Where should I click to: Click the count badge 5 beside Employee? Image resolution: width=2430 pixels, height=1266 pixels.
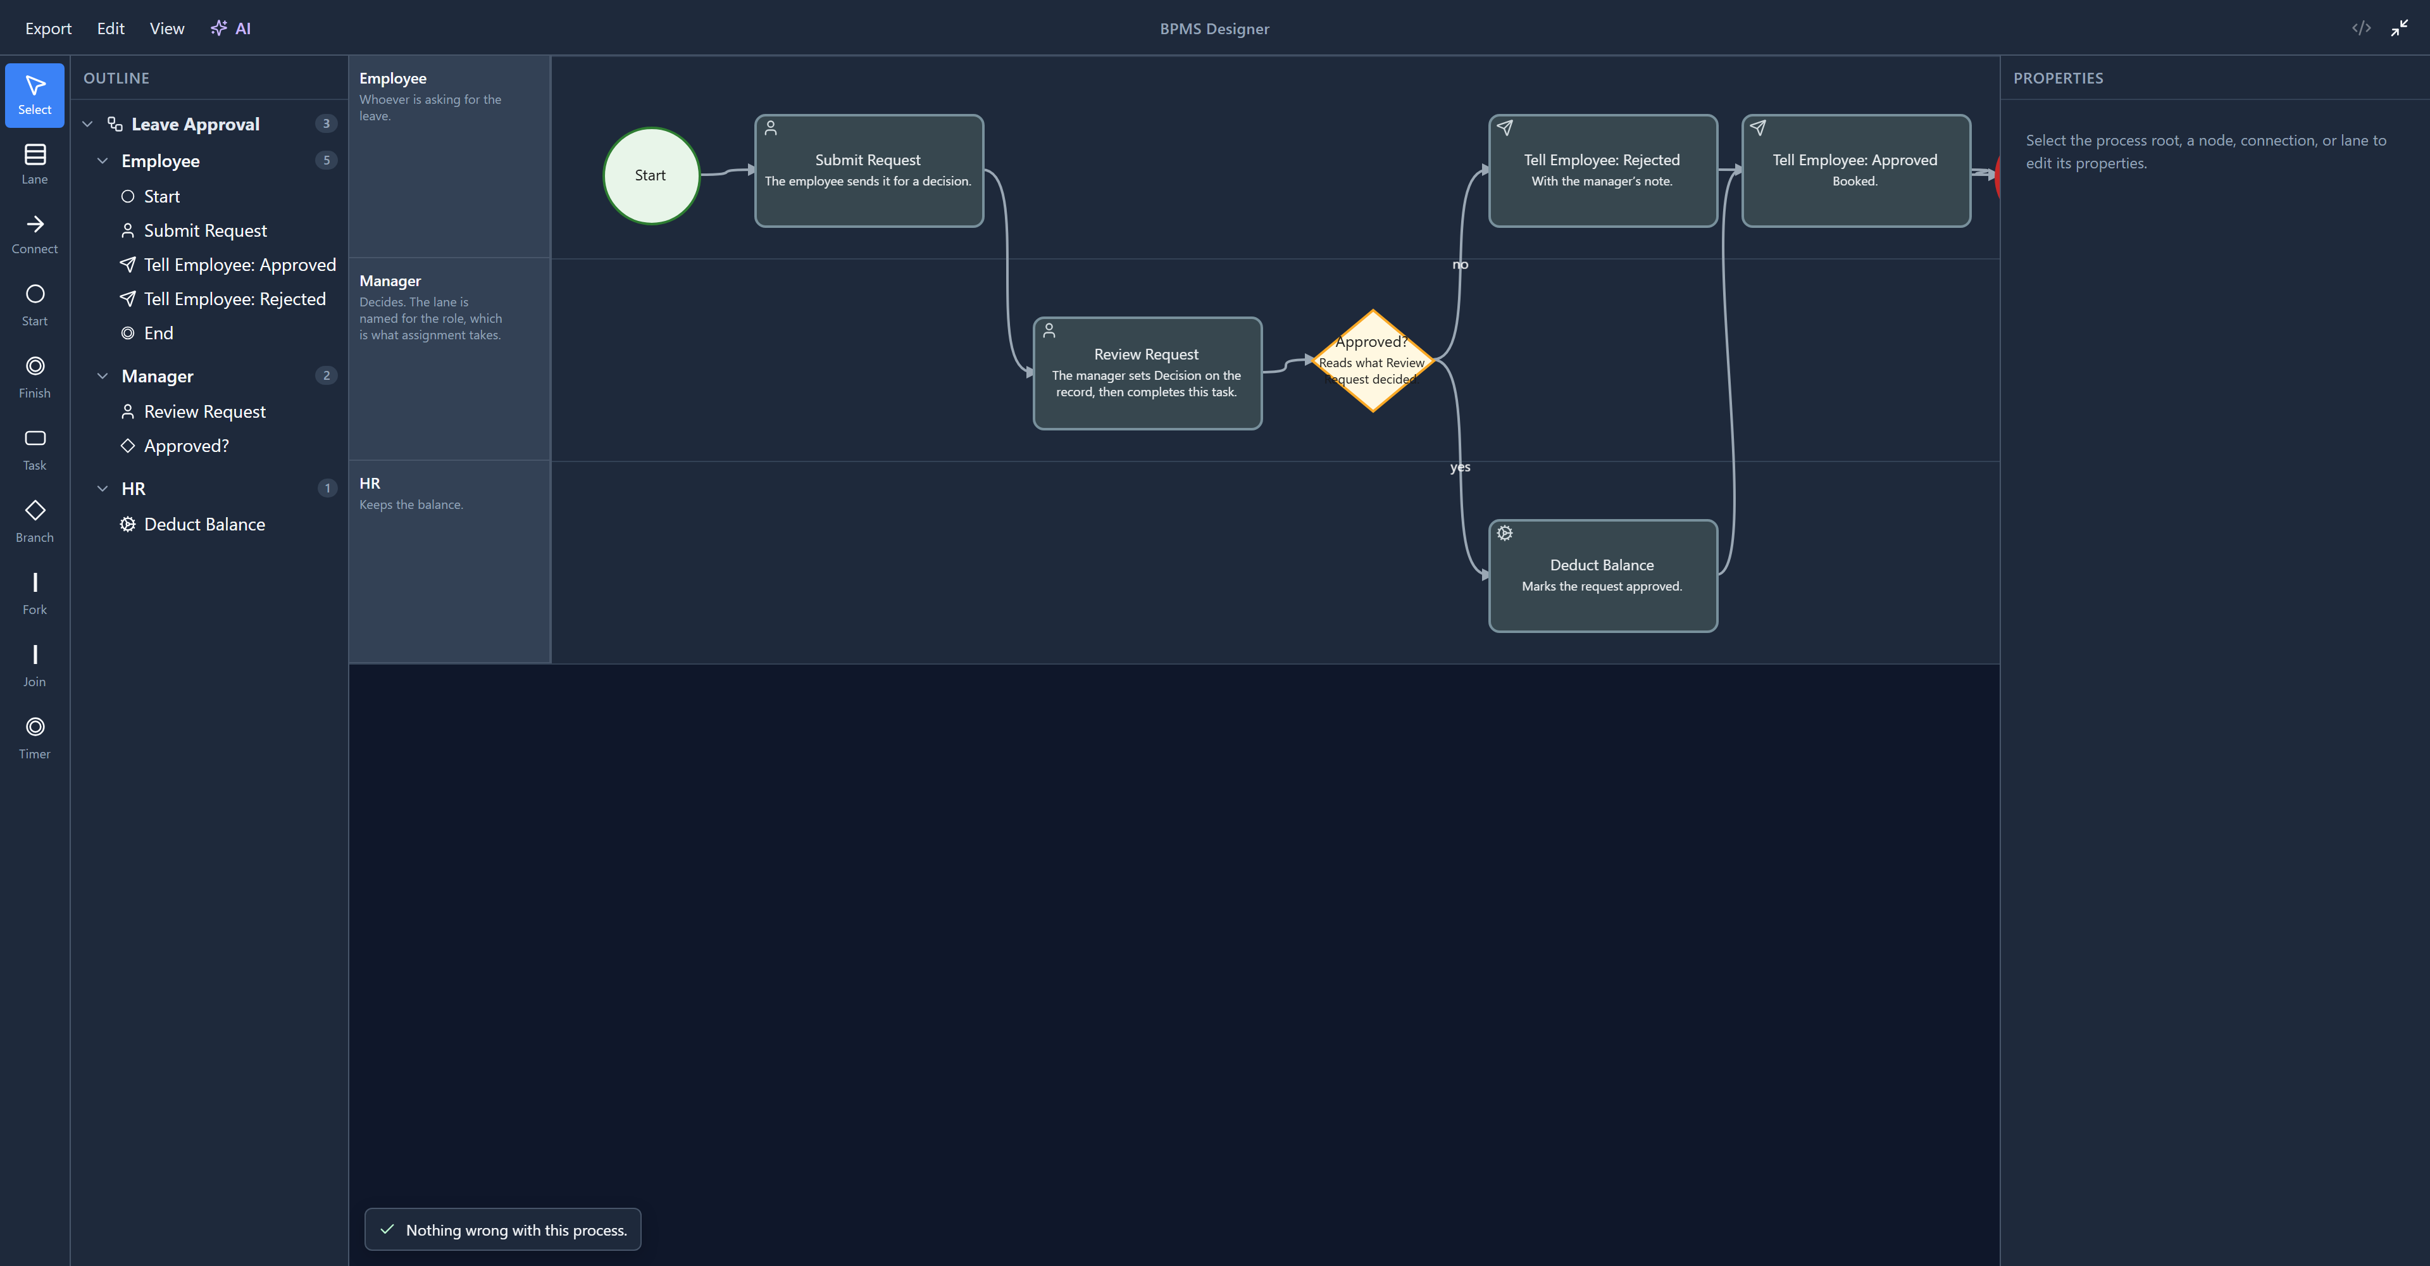pos(327,160)
